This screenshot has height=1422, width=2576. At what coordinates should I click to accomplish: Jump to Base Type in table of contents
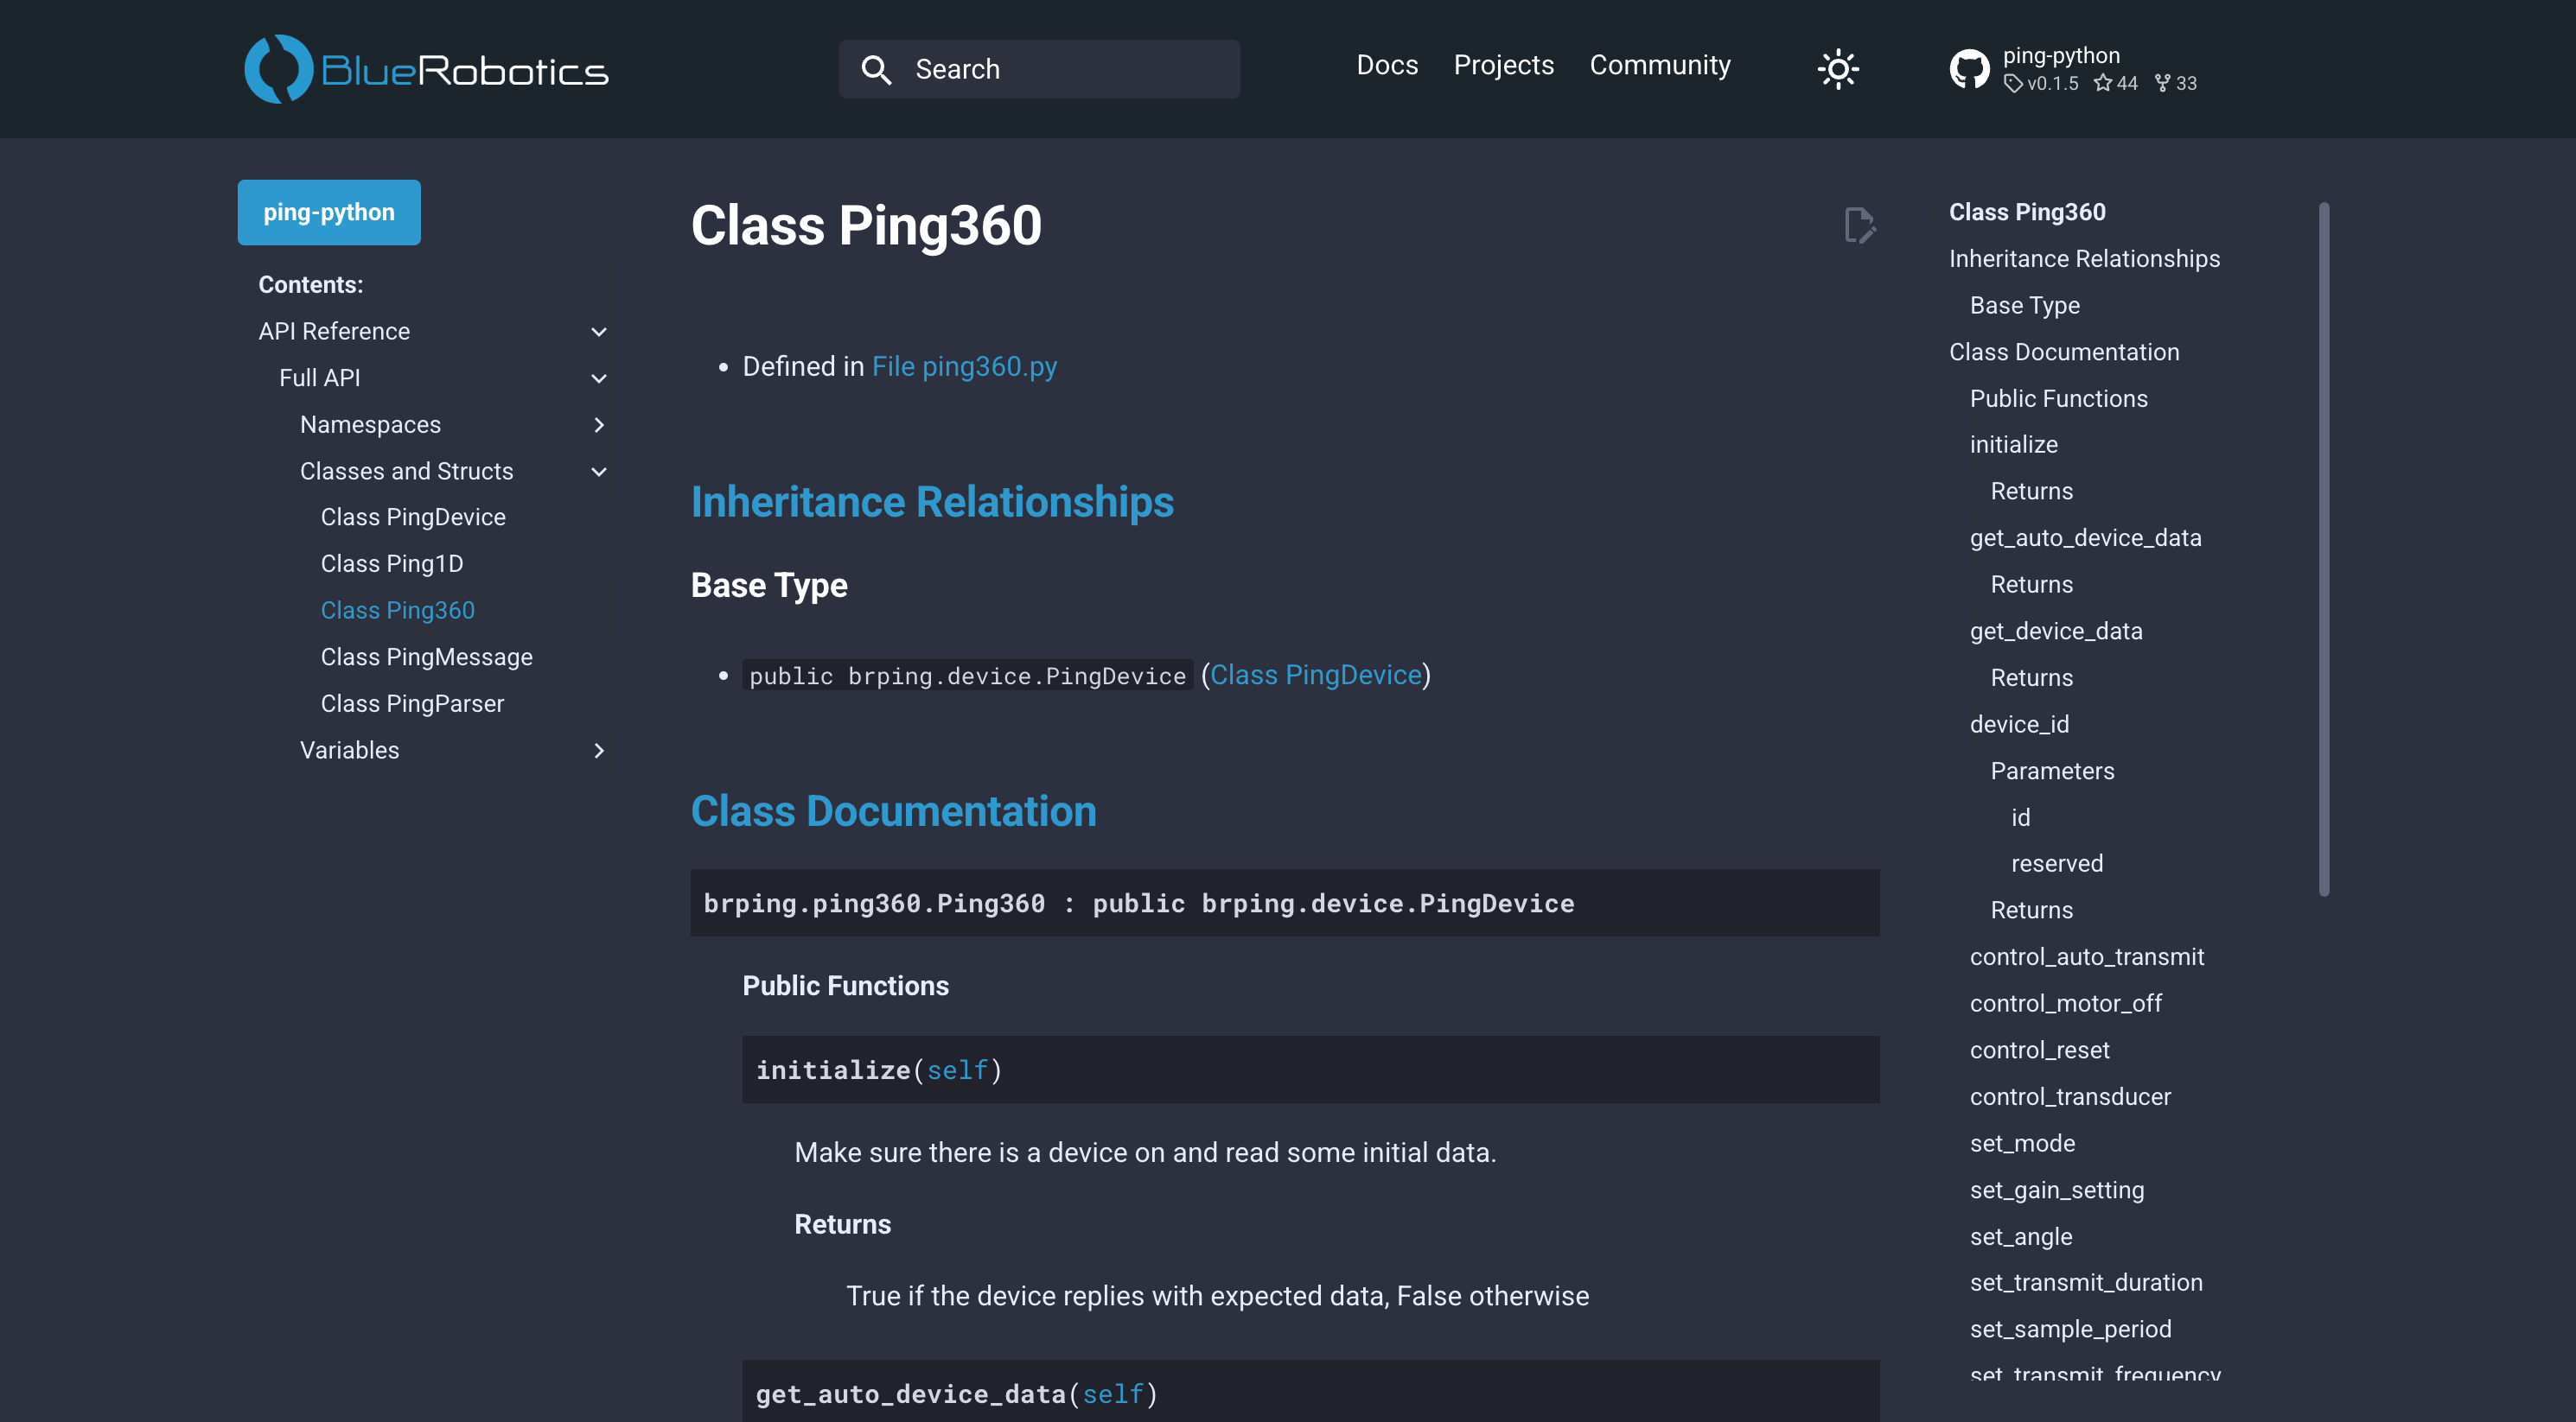(x=2024, y=305)
